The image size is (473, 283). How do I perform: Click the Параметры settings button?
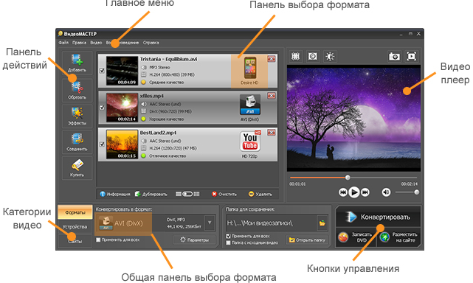(x=195, y=240)
